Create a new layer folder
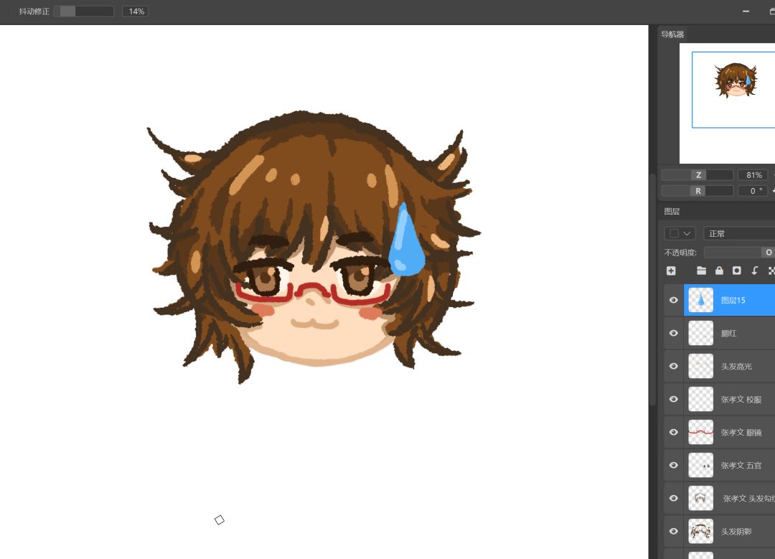This screenshot has width=775, height=559. coord(701,271)
